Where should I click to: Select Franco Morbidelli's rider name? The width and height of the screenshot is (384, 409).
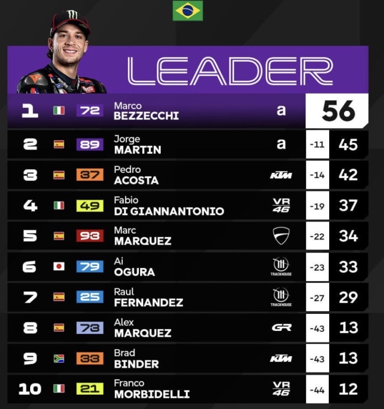click(x=151, y=389)
